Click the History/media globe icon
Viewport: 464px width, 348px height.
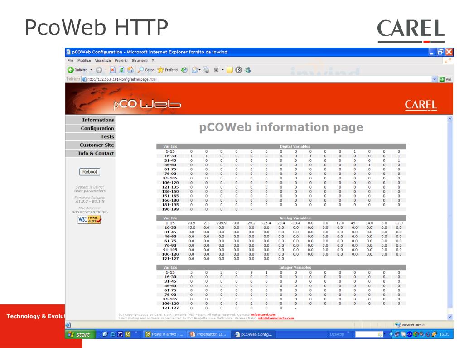184,70
